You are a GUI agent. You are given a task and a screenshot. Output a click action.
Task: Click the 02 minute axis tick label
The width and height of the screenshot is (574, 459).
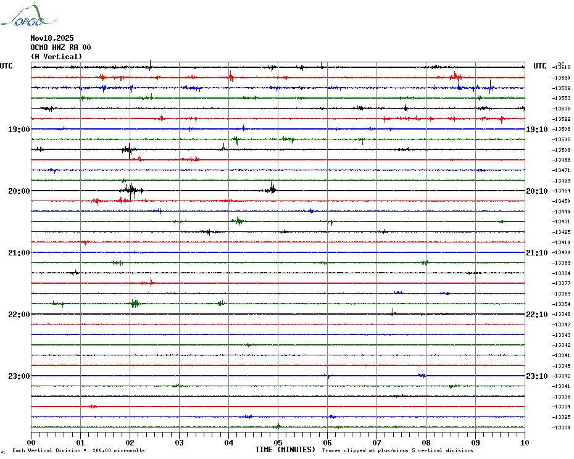coord(130,442)
